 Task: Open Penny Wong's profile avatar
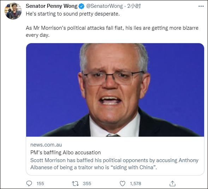[x=13, y=11]
